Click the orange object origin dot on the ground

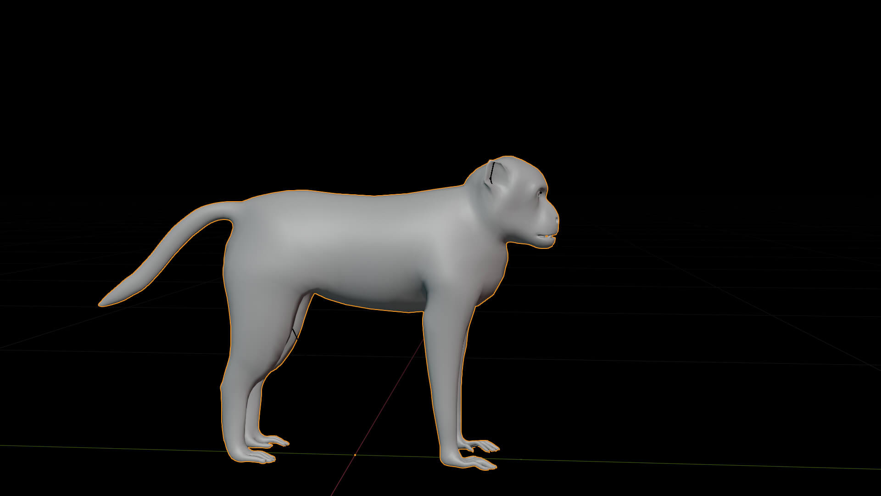355,455
